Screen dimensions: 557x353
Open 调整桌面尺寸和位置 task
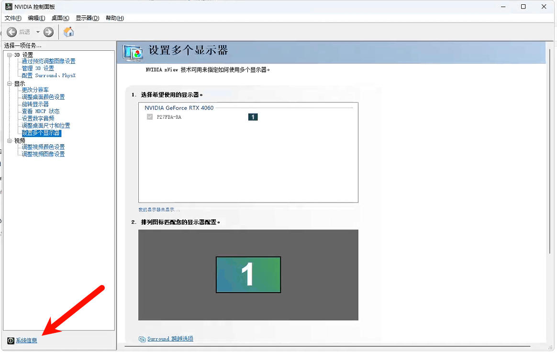coord(46,125)
